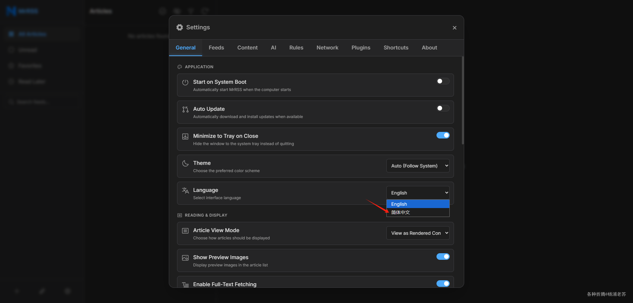Enable Start on System Boot toggle
Screen dimensions: 633x303
pyautogui.click(x=443, y=81)
